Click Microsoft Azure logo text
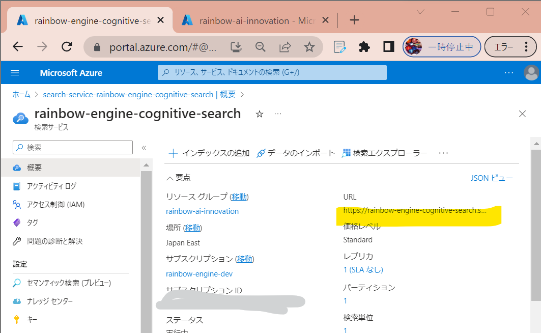The image size is (541, 333). 71,73
